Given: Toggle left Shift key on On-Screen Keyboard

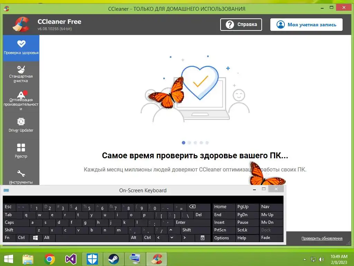Looking at the screenshot, I should point(19,230).
